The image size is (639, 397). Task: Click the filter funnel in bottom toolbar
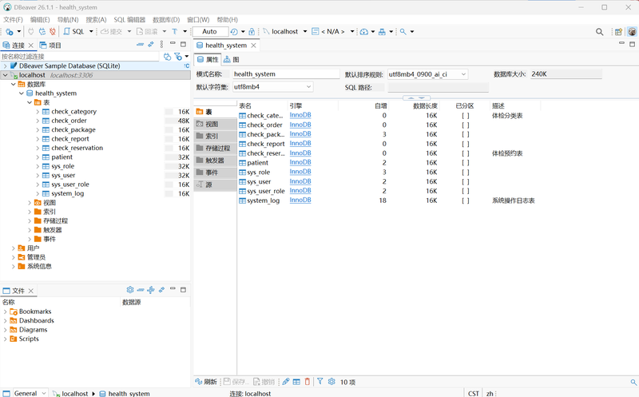click(x=320, y=381)
